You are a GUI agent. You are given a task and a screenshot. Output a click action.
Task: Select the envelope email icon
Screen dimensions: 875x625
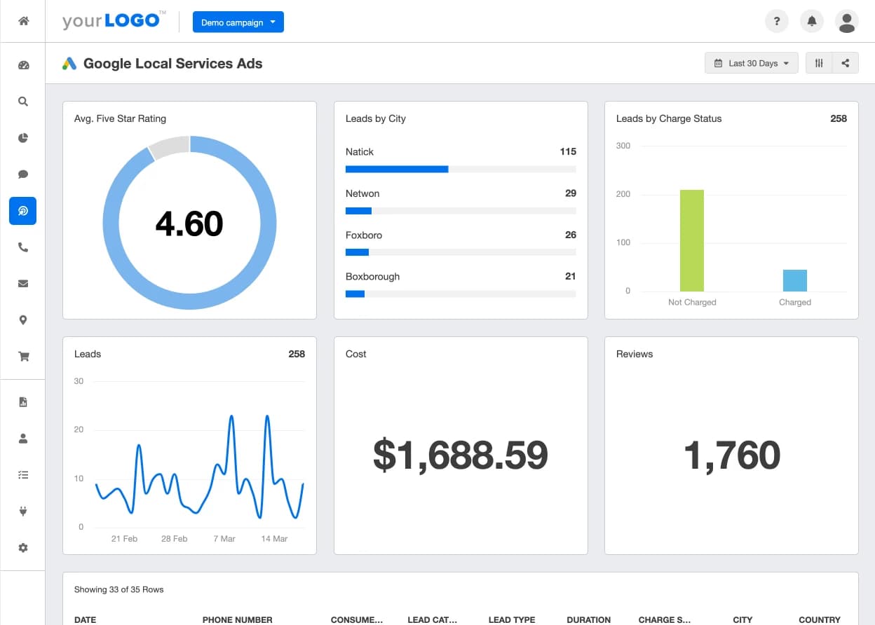[x=23, y=284]
